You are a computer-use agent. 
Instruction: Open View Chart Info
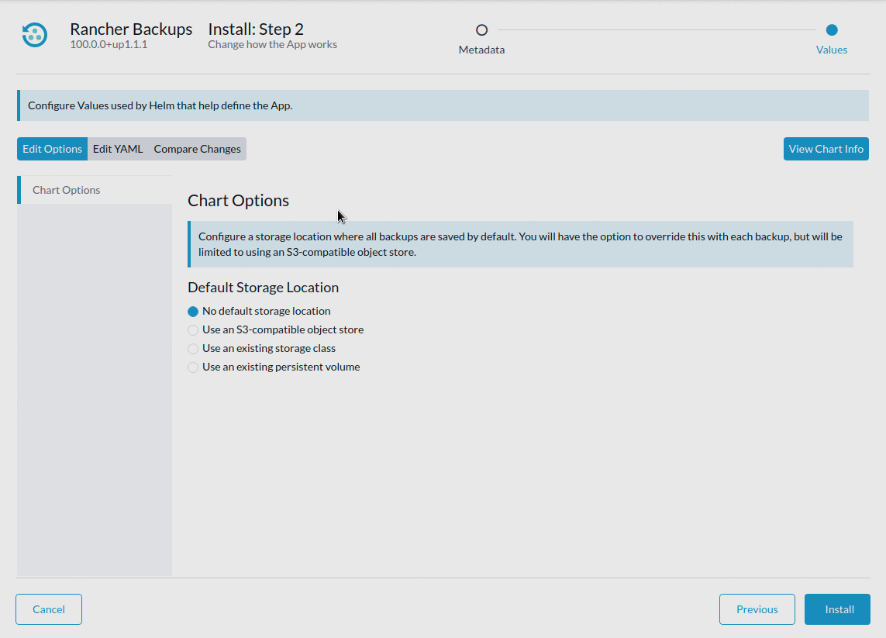pos(826,148)
